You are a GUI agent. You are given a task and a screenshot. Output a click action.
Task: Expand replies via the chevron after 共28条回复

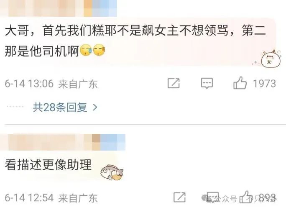(95, 107)
